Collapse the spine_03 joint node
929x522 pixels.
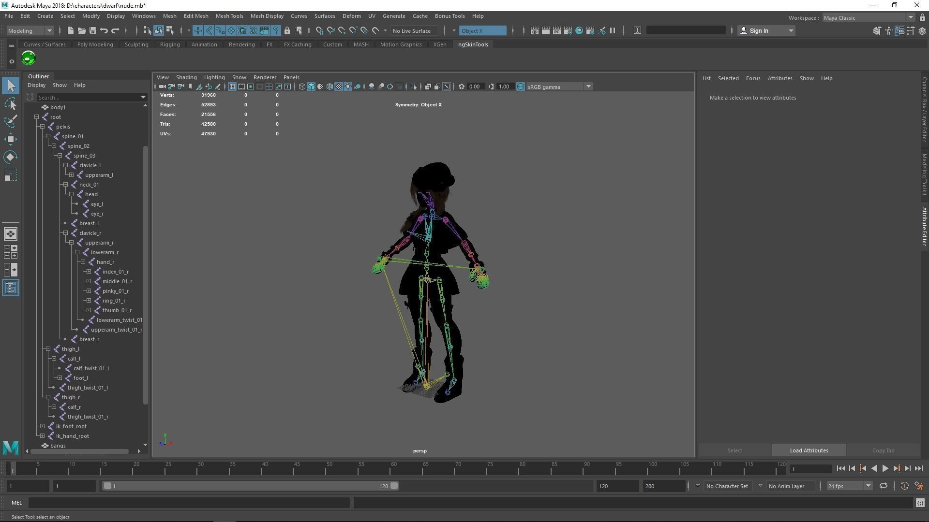60,156
